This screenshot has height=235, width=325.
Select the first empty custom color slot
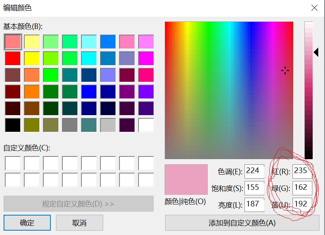coord(13,163)
